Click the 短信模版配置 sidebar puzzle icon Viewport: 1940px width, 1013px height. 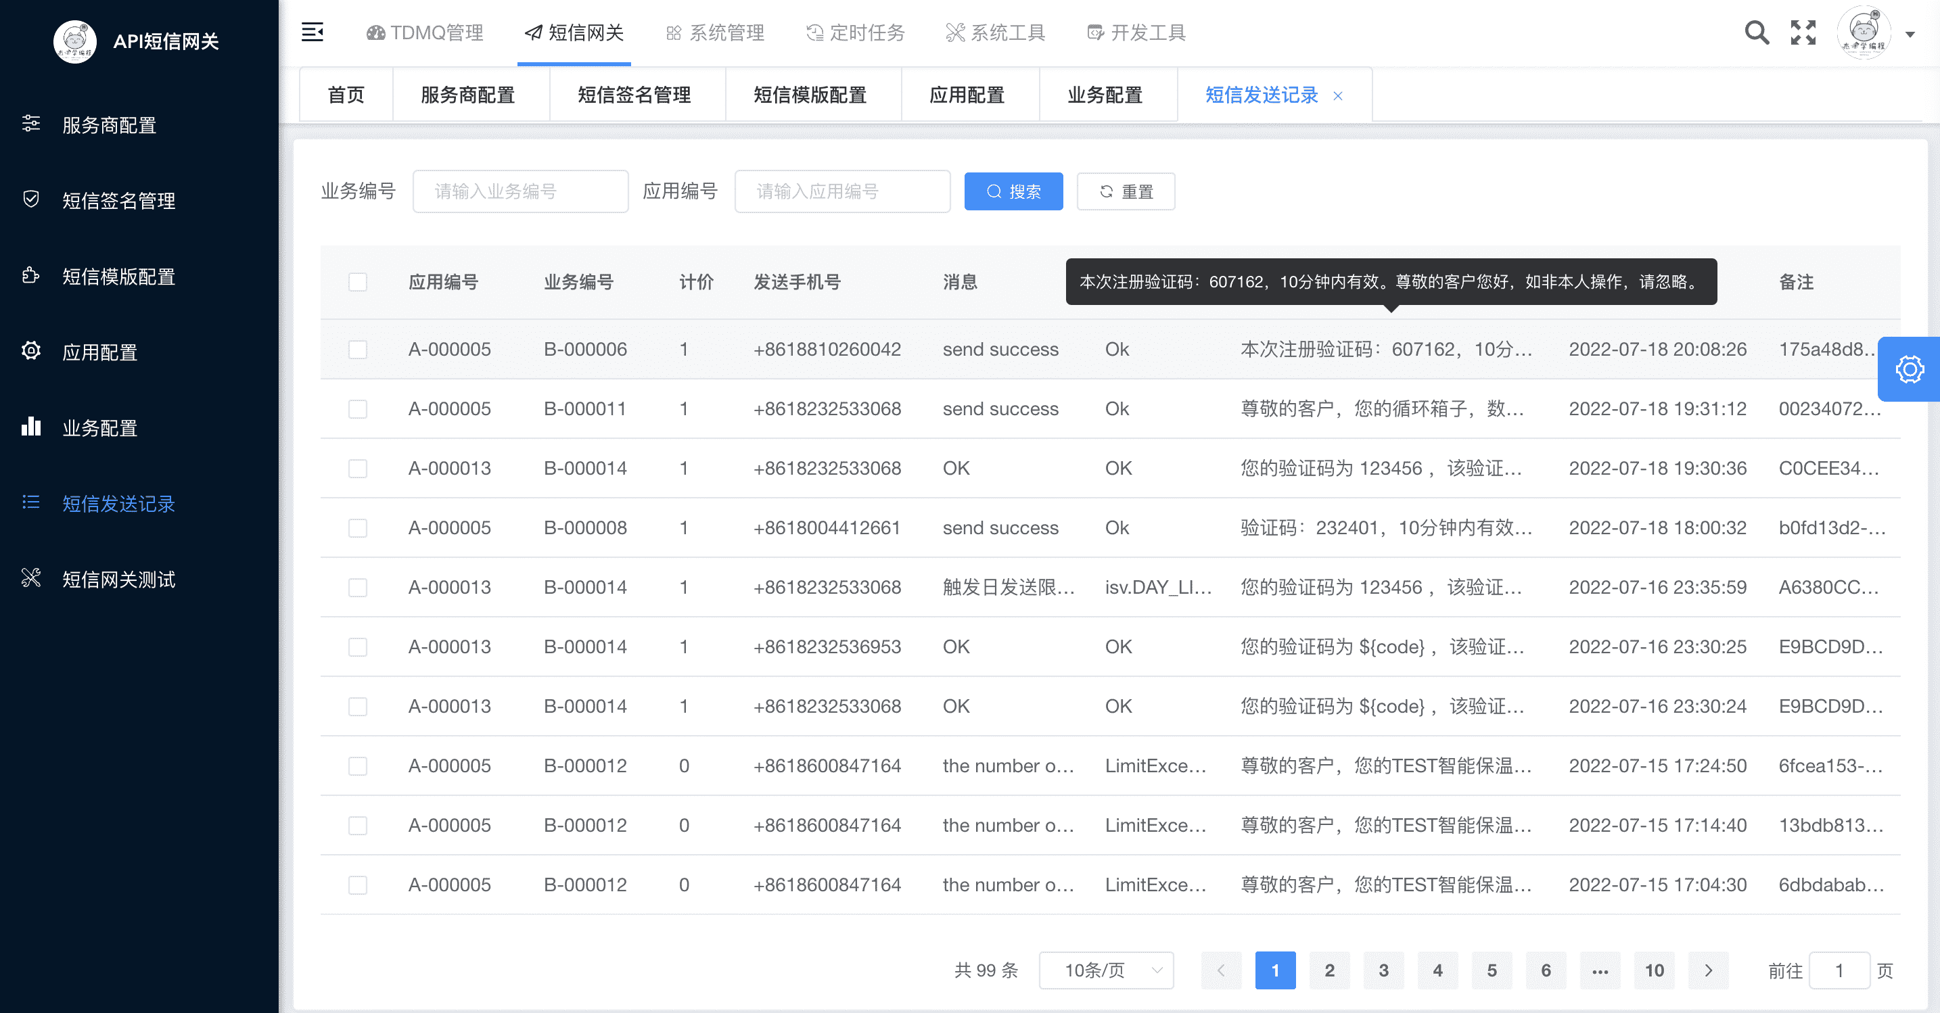tap(31, 275)
